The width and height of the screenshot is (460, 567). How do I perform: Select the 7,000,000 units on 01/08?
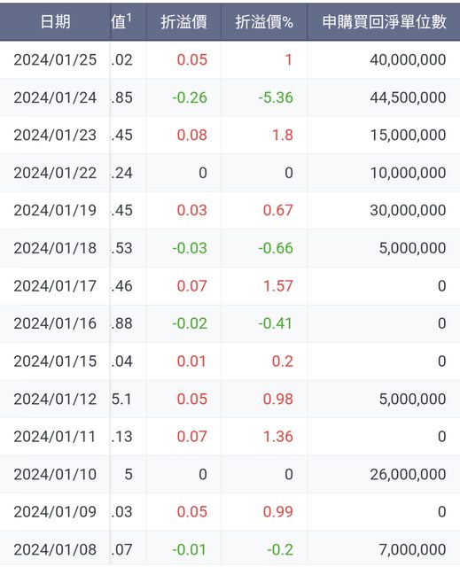click(412, 549)
